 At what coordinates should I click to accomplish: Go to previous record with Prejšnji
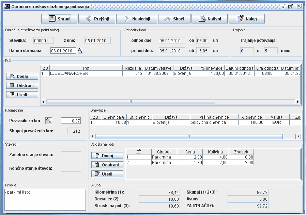click(96, 19)
